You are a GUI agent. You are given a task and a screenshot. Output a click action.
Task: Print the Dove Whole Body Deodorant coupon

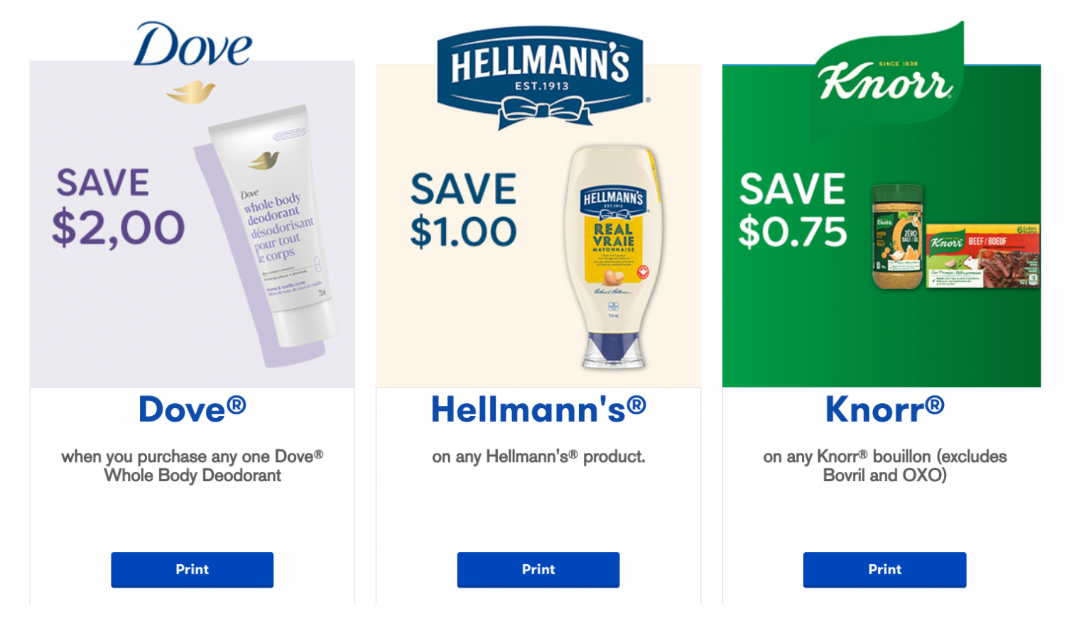[x=192, y=569]
